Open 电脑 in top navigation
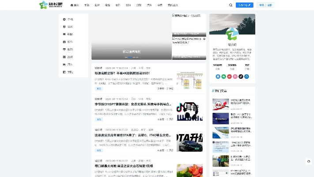Image resolution: width=314 pixels, height=177 pixels. click(107, 5)
